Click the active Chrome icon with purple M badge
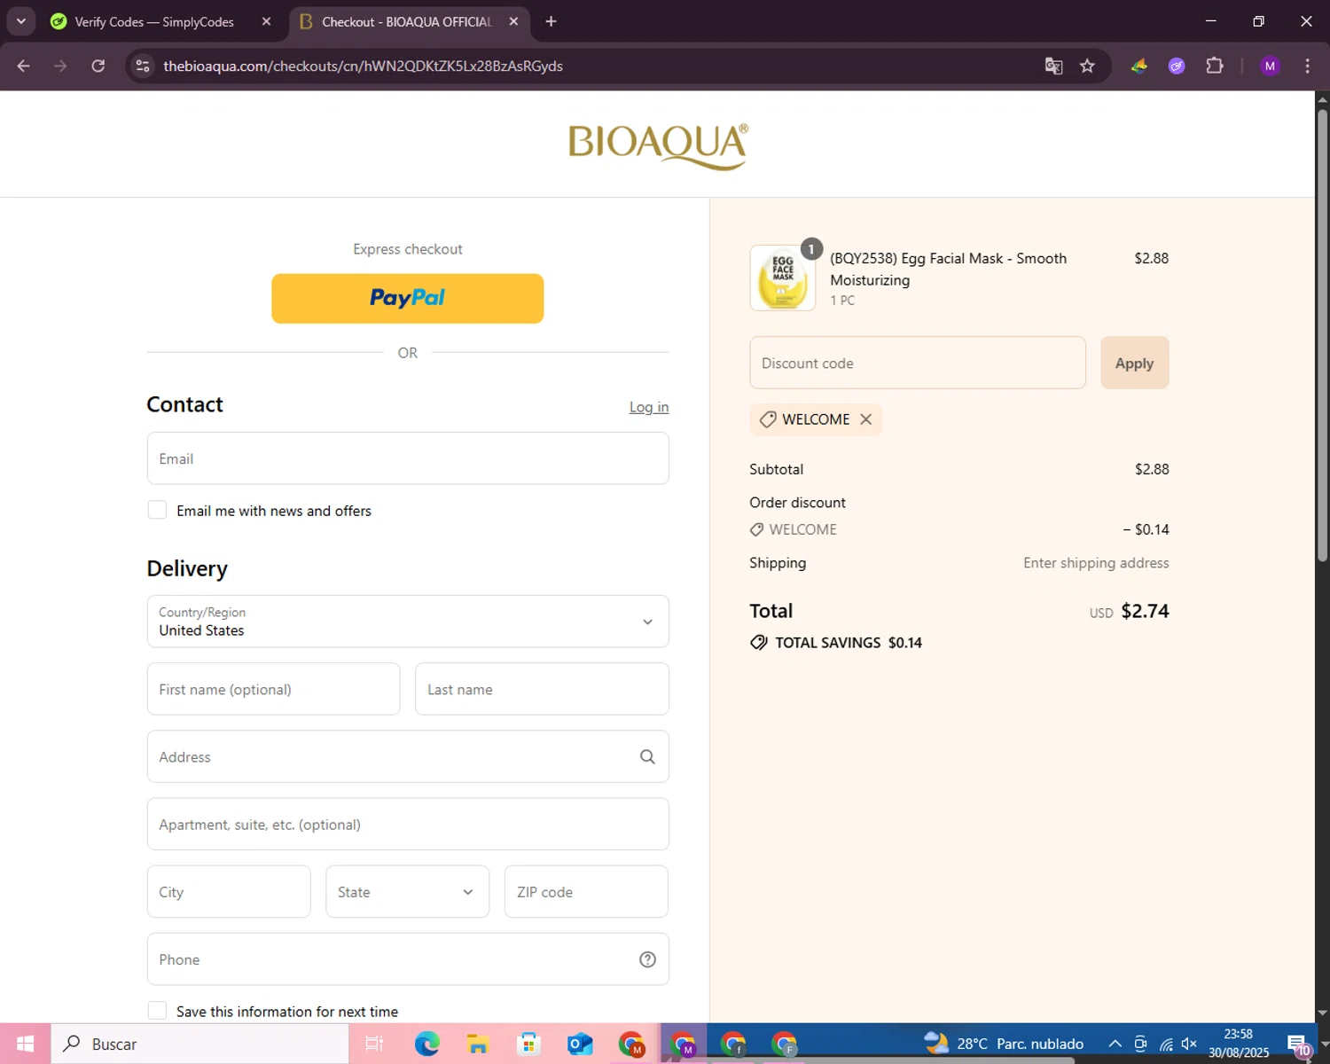The width and height of the screenshot is (1330, 1064). pyautogui.click(x=683, y=1044)
